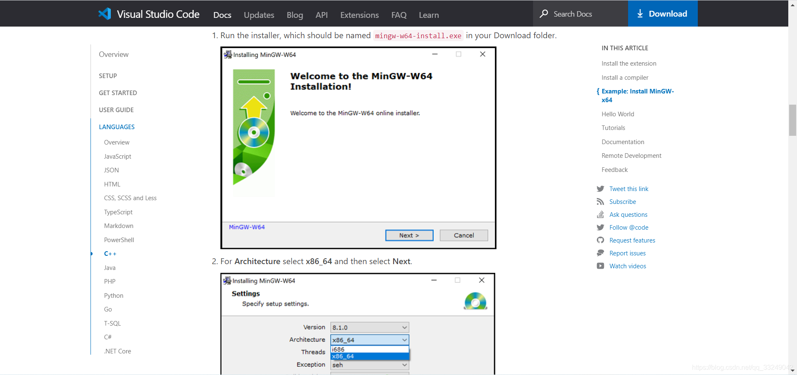Click the Tweet this link text
Image resolution: width=797 pixels, height=375 pixels.
(x=628, y=189)
